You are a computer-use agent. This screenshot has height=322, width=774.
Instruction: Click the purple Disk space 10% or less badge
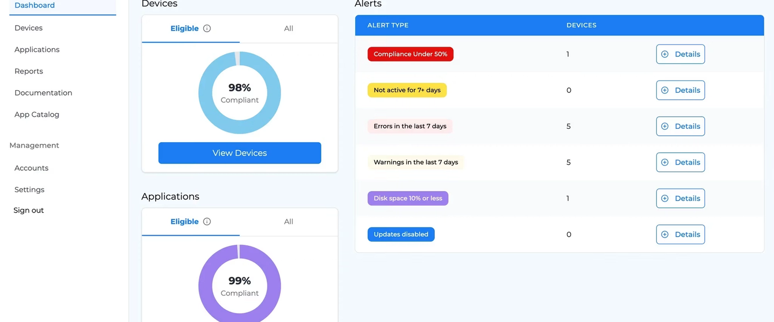click(408, 199)
